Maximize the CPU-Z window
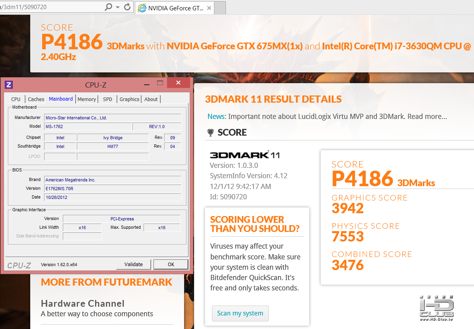Image resolution: width=474 pixels, height=329 pixels. [160, 83]
